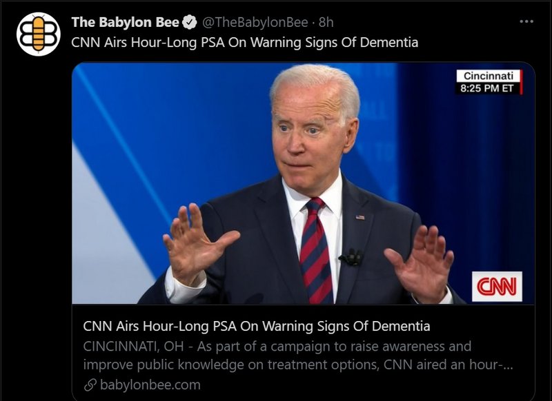
Task: Click the 8h timestamp of the tweet
Action: pyautogui.click(x=326, y=22)
